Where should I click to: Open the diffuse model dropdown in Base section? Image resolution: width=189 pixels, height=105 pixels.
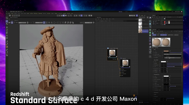coord(172,54)
